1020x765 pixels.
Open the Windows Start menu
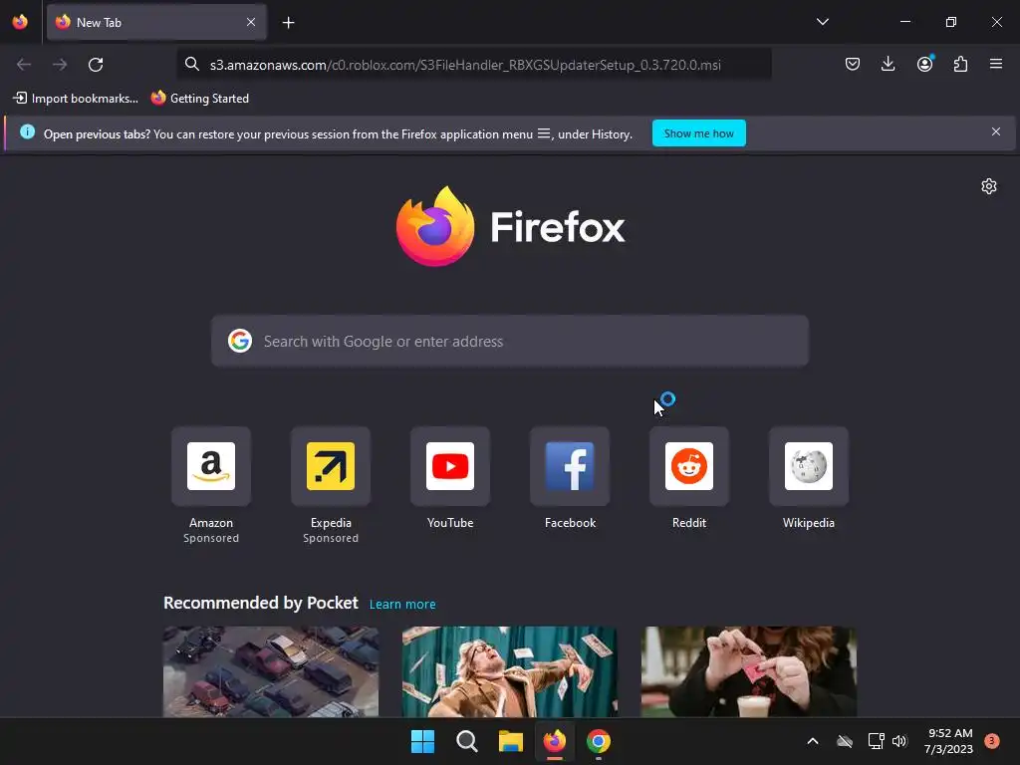[422, 741]
